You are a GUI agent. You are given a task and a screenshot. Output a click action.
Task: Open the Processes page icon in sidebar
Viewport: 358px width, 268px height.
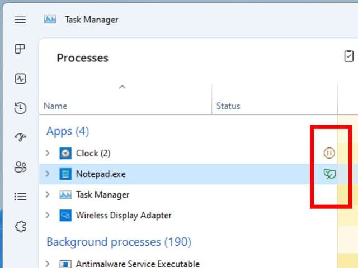tap(20, 49)
